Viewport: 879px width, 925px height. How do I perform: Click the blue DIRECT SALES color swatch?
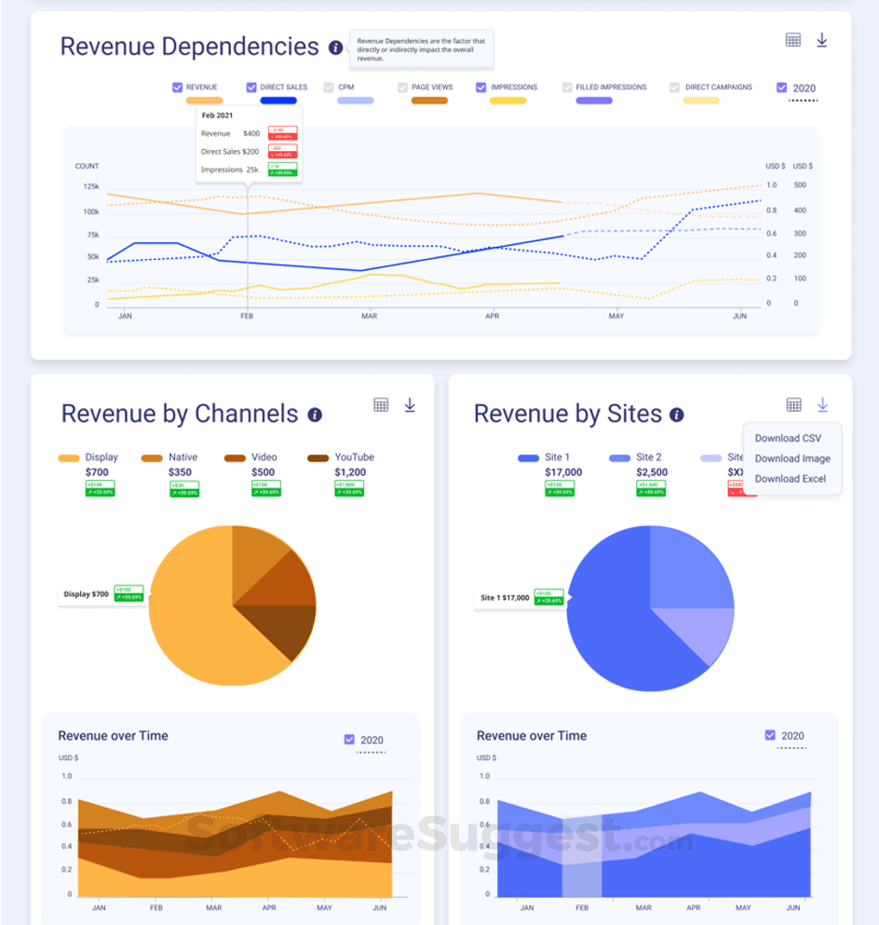tap(278, 101)
